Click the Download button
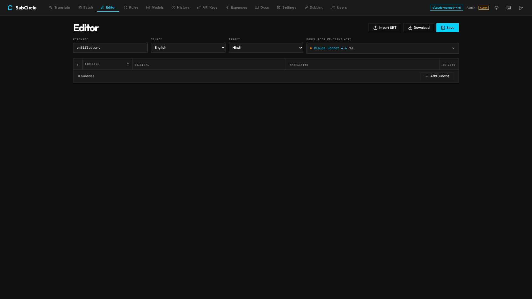532x299 pixels. [x=419, y=28]
